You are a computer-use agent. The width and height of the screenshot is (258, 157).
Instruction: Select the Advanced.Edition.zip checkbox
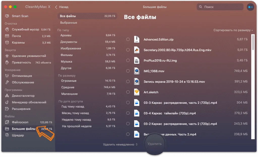point(128,39)
